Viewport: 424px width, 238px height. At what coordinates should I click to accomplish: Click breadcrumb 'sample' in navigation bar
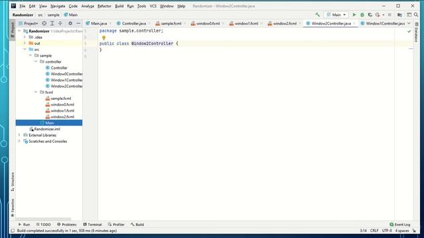tap(53, 15)
